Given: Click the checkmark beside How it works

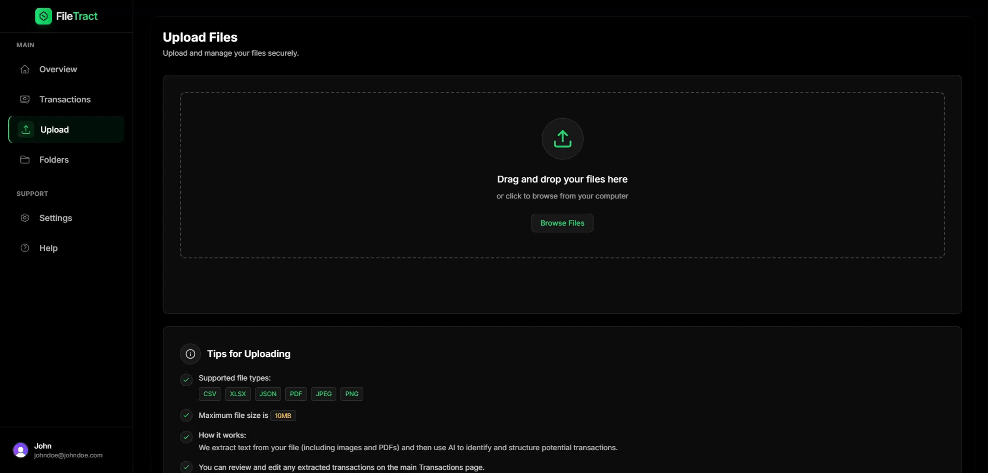Looking at the screenshot, I should (x=186, y=437).
